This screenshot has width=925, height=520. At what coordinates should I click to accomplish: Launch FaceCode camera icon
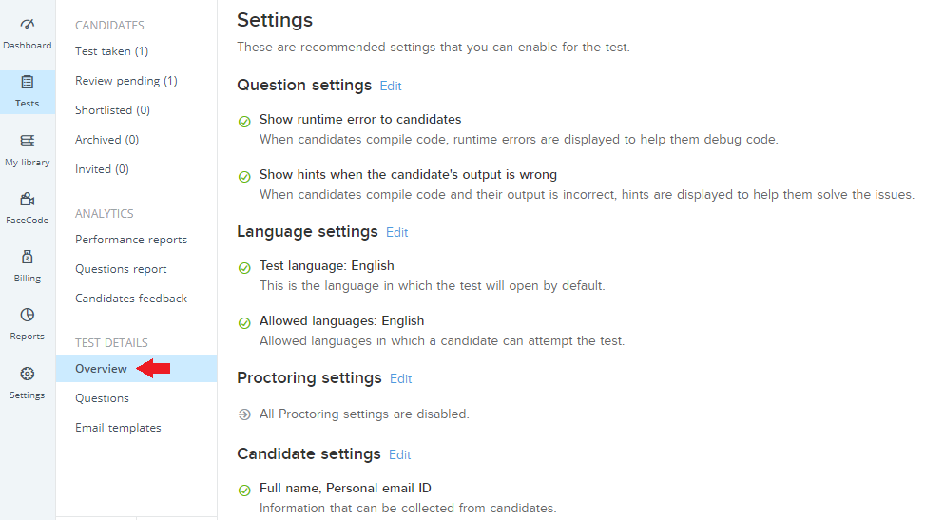tap(28, 199)
